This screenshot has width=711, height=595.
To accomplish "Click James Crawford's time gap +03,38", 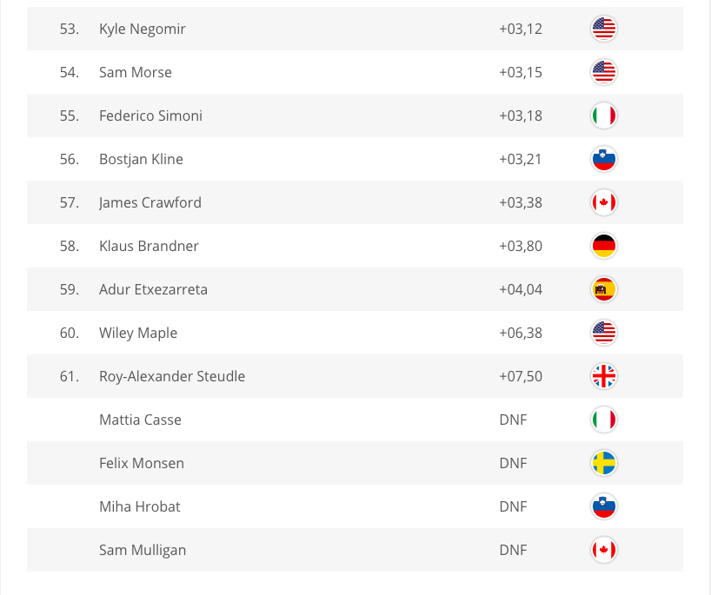I will click(x=520, y=202).
